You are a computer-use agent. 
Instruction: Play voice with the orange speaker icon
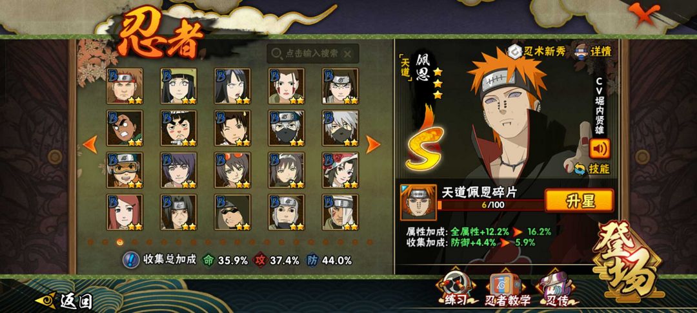click(x=599, y=149)
